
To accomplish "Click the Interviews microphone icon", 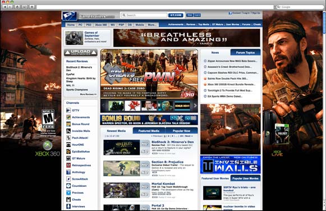I will (68, 207).
